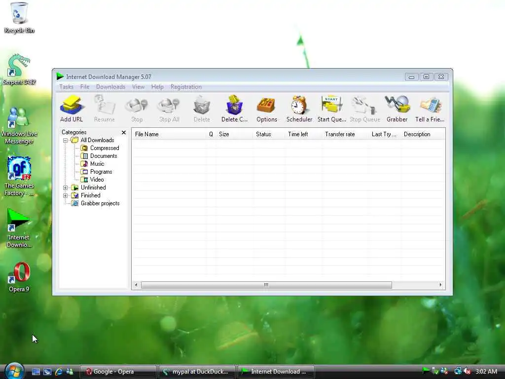Select the Music category

(97, 164)
